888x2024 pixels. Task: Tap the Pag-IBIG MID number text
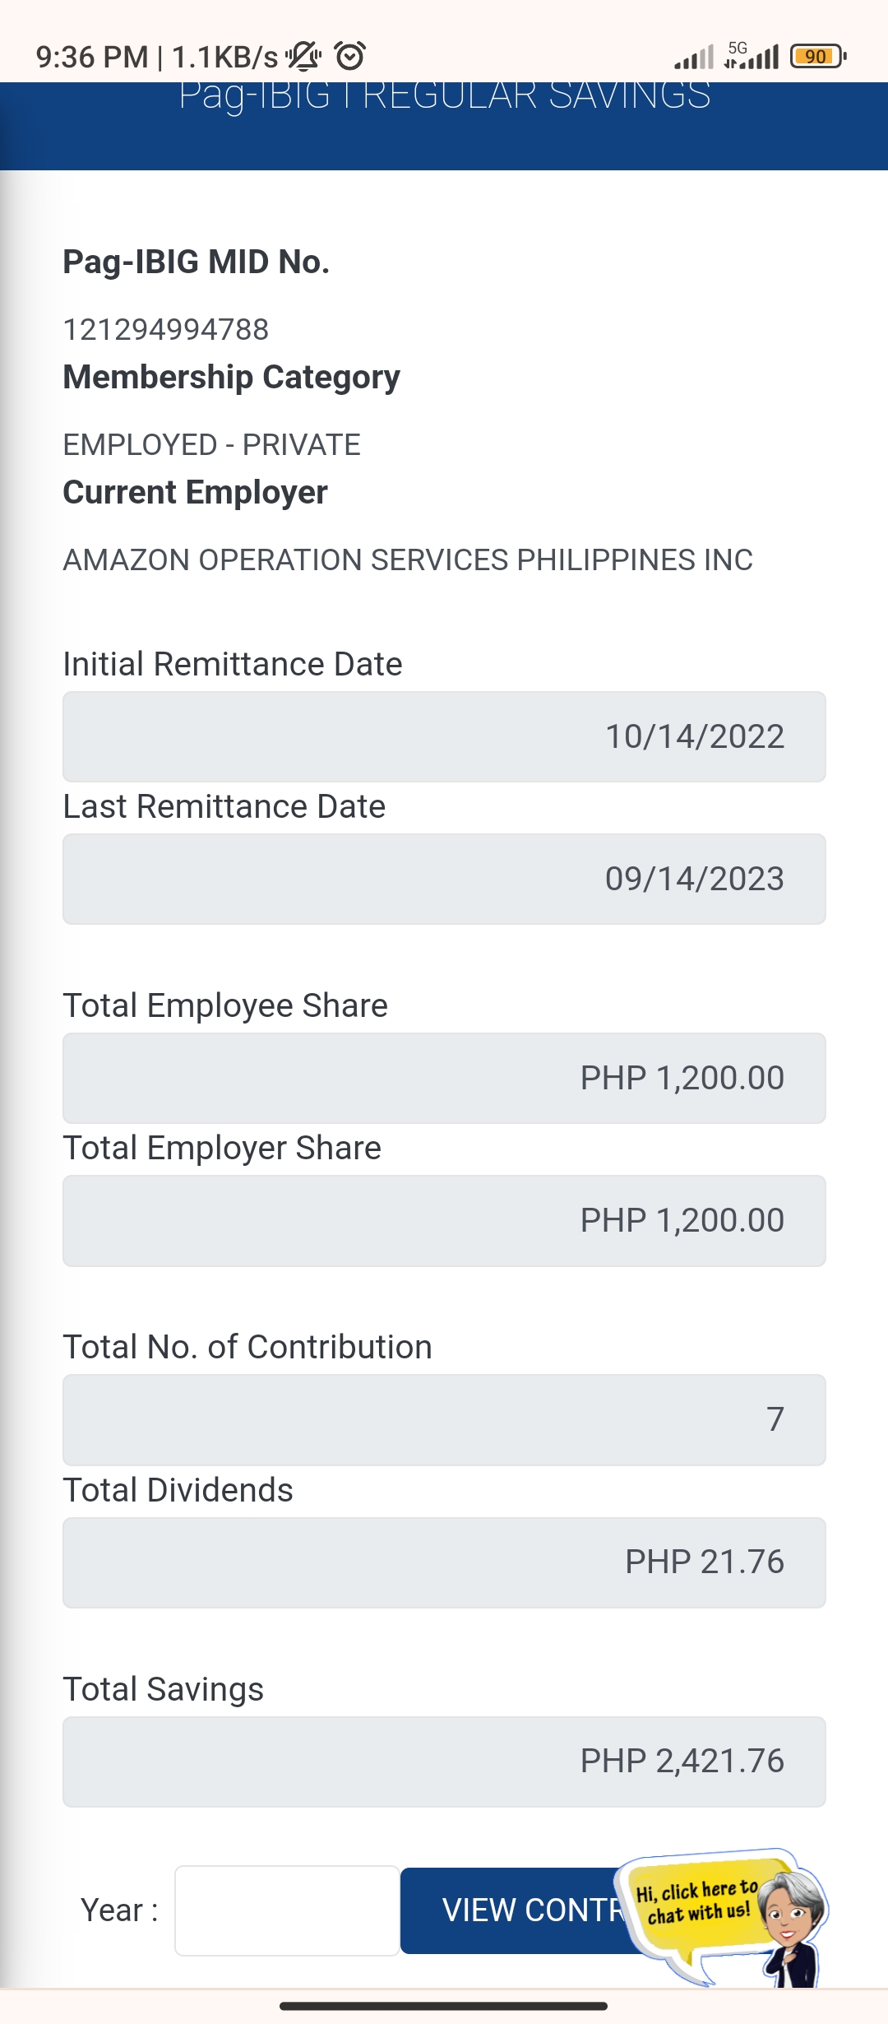[166, 330]
